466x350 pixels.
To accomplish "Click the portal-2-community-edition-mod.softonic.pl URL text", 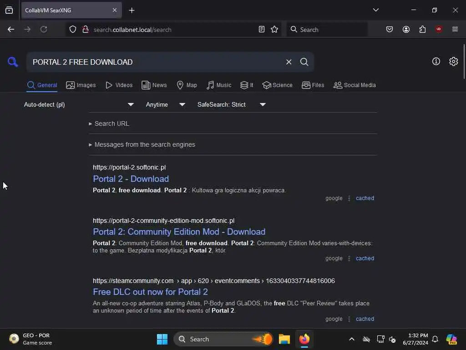I will 163,221.
